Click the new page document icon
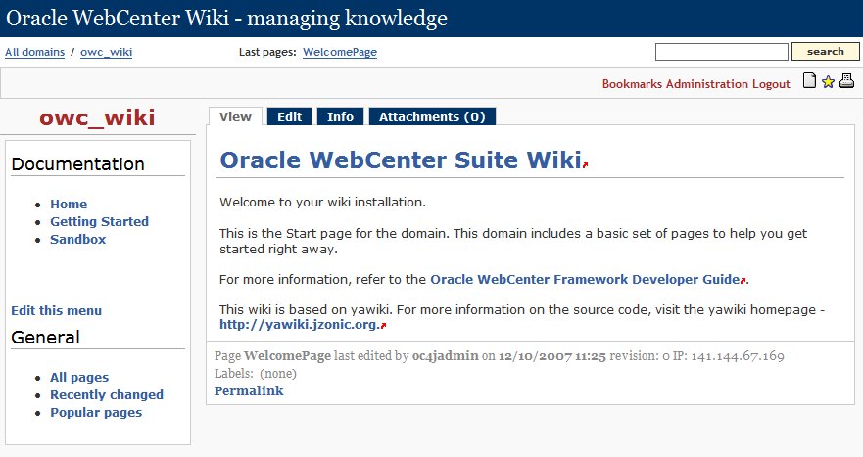This screenshot has height=457, width=863. coord(809,80)
